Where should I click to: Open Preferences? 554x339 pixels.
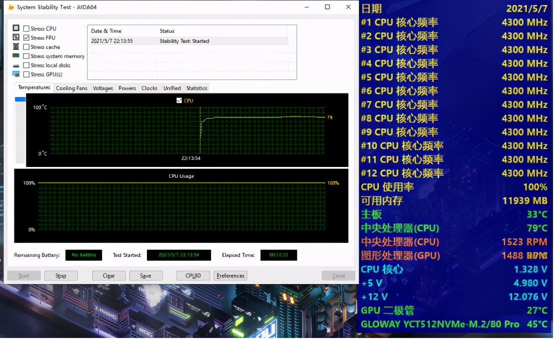(x=230, y=275)
